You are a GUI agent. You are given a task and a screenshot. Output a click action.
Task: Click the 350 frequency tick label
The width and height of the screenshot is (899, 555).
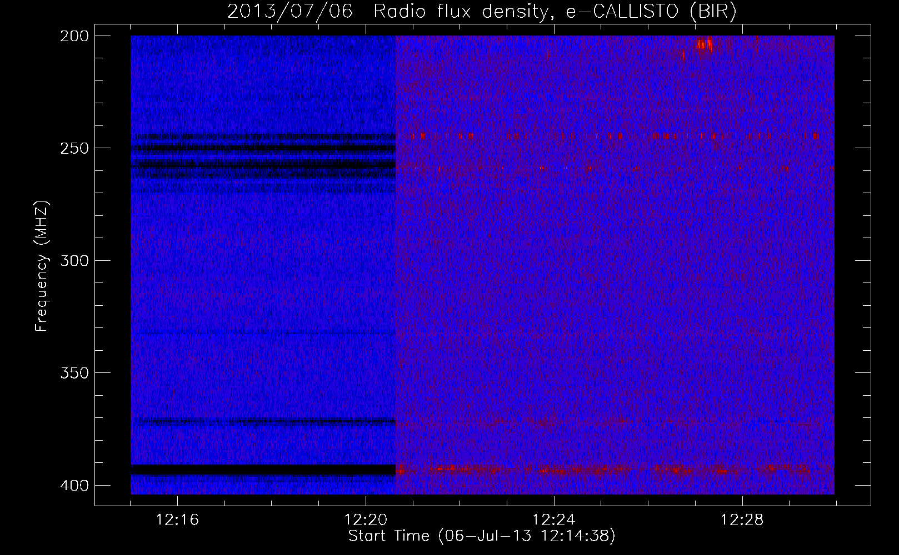click(x=74, y=373)
